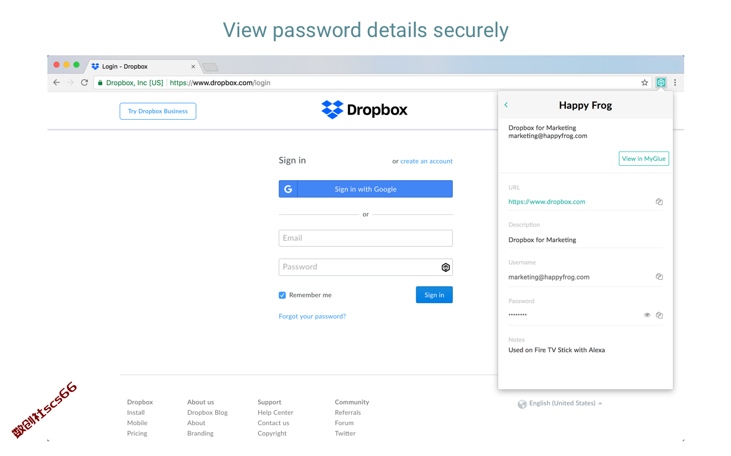Copy the URL https://www.dropbox.com
The width and height of the screenshot is (731, 456).
[659, 202]
